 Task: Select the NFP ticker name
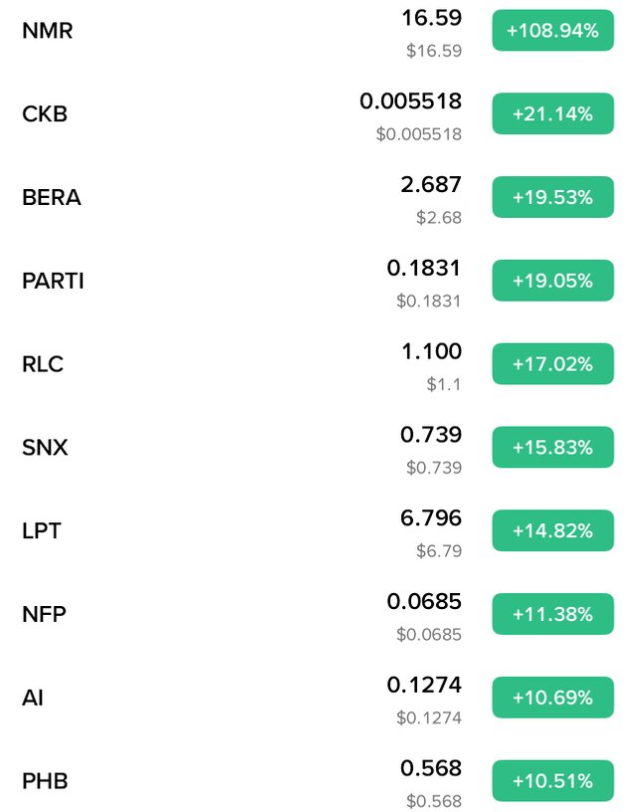pos(44,615)
